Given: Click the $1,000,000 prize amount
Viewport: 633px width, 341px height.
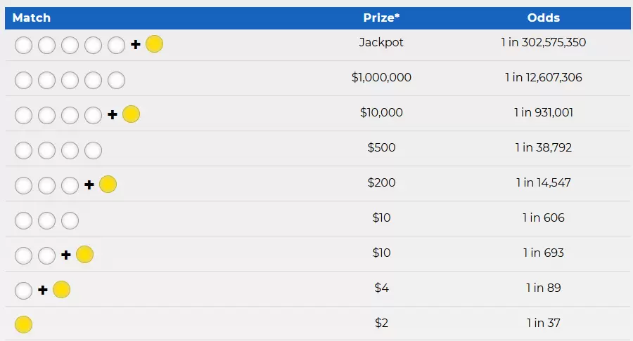Looking at the screenshot, I should click(381, 77).
